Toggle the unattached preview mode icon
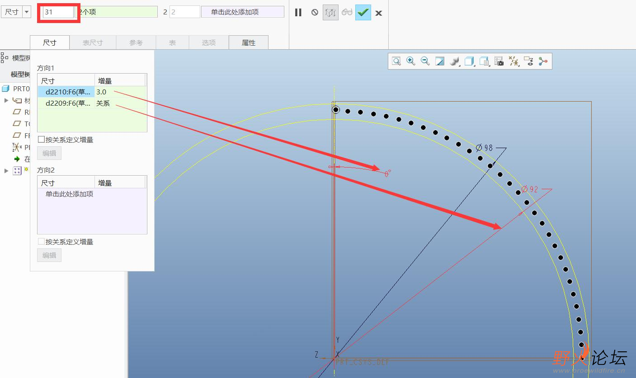The image size is (636, 378). click(x=330, y=13)
